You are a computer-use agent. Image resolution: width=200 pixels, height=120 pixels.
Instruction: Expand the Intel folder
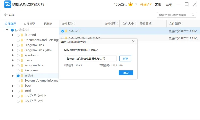coord(13,91)
